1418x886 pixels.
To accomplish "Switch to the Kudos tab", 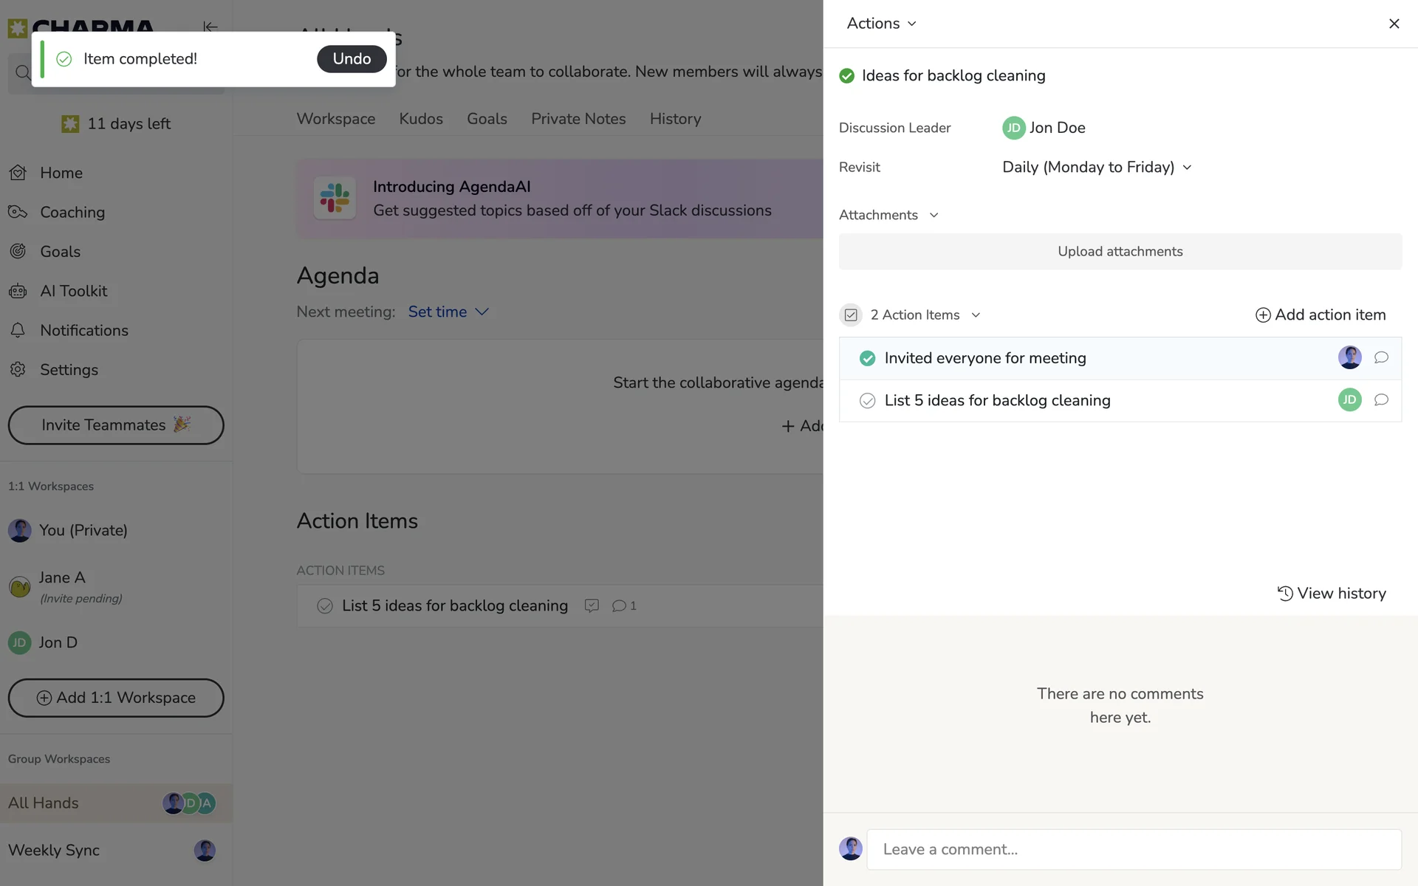I will [x=421, y=119].
